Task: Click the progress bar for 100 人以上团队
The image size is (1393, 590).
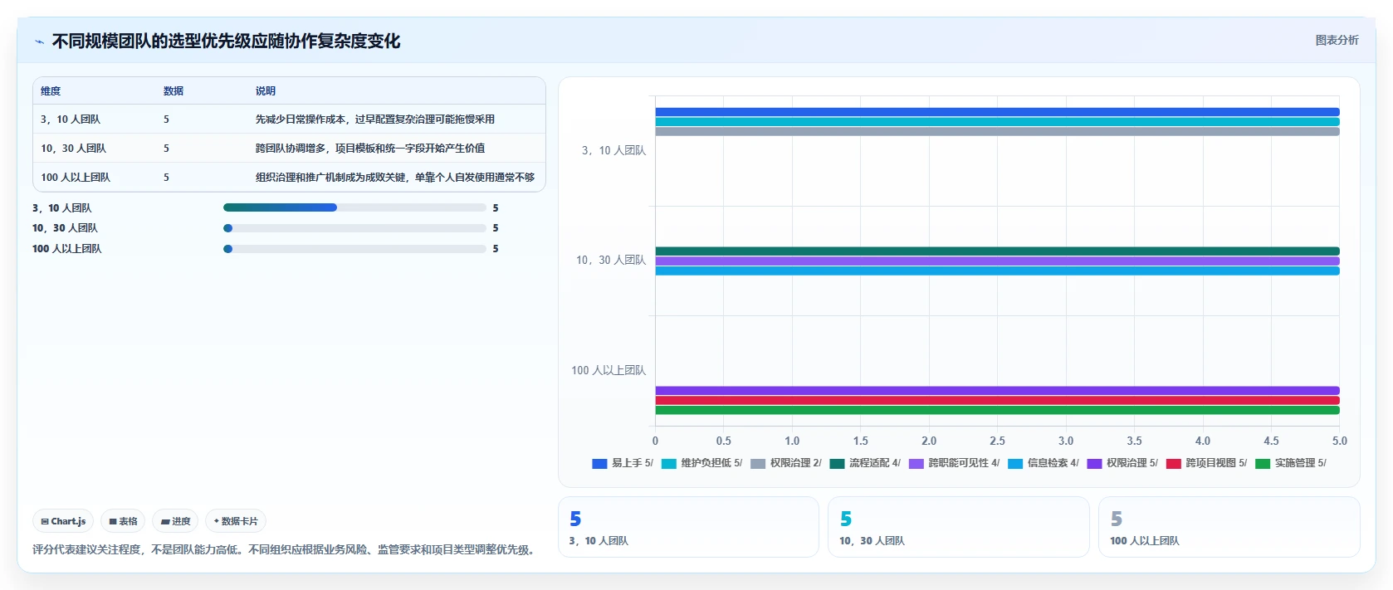Action: (354, 249)
